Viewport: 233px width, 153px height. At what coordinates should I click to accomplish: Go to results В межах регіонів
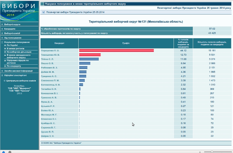[15, 48]
